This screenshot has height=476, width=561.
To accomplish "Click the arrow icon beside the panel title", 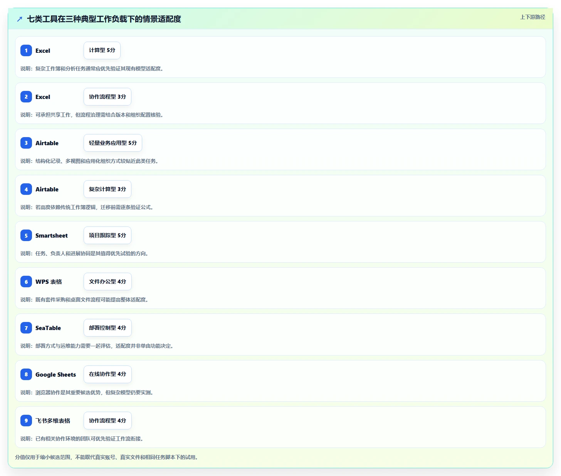I will coord(20,19).
